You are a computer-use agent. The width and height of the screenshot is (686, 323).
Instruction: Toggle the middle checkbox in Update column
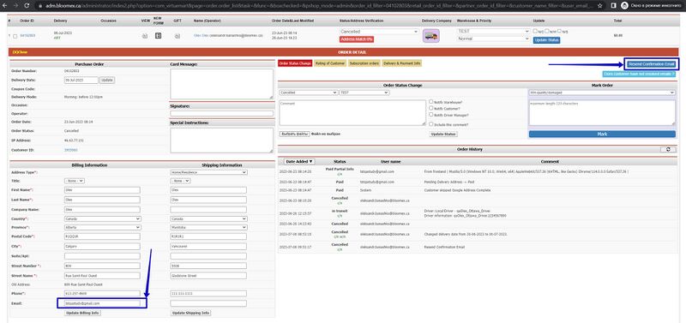point(547,31)
